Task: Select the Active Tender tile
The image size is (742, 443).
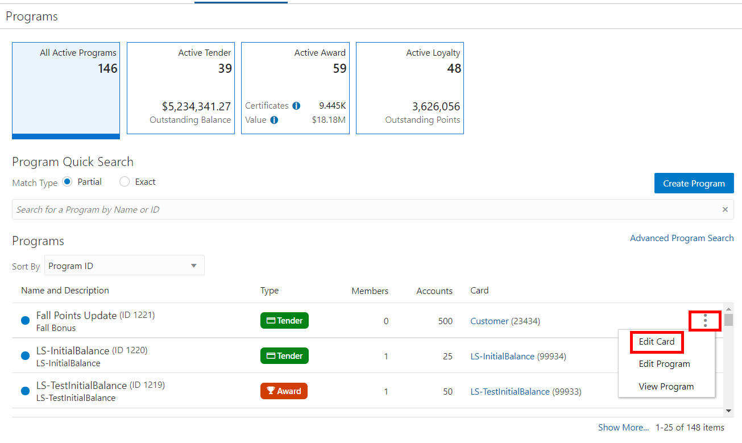Action: 181,88
